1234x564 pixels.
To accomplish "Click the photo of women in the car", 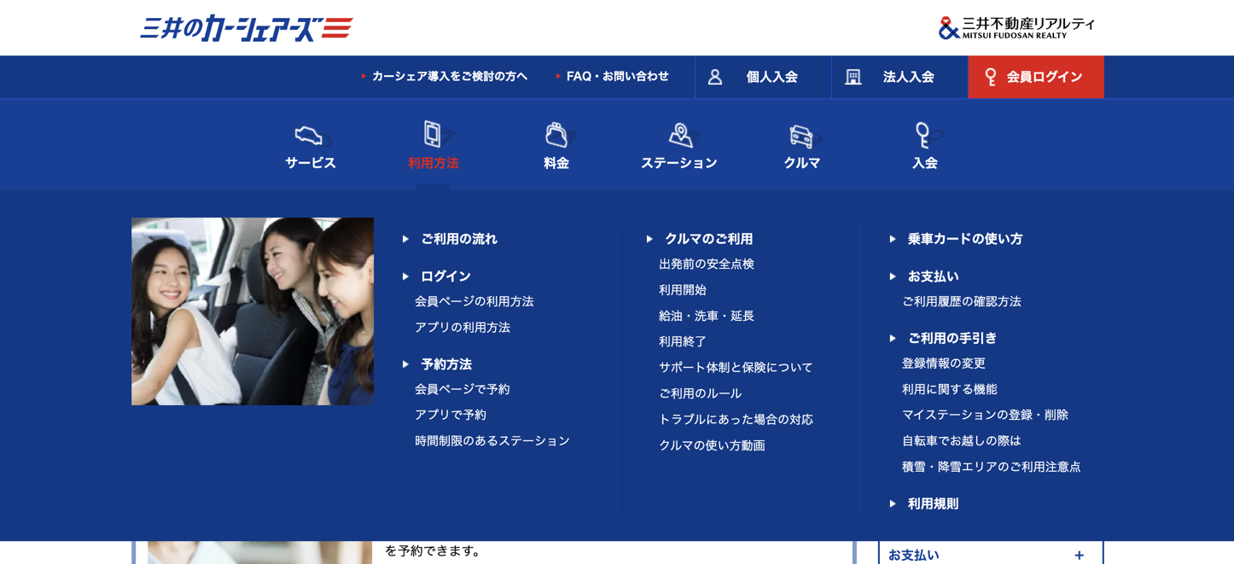I will (x=253, y=311).
